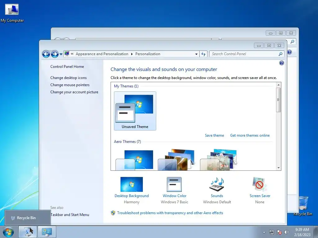Go back using the Back arrow button
This screenshot has width=318, height=238.
point(46,54)
